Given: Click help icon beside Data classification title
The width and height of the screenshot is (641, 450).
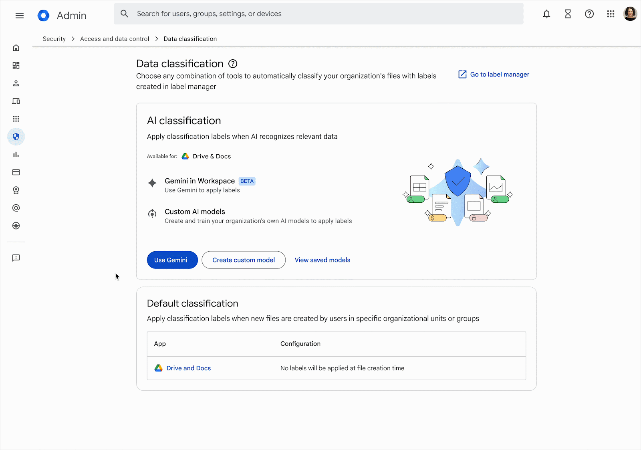Looking at the screenshot, I should [x=233, y=64].
